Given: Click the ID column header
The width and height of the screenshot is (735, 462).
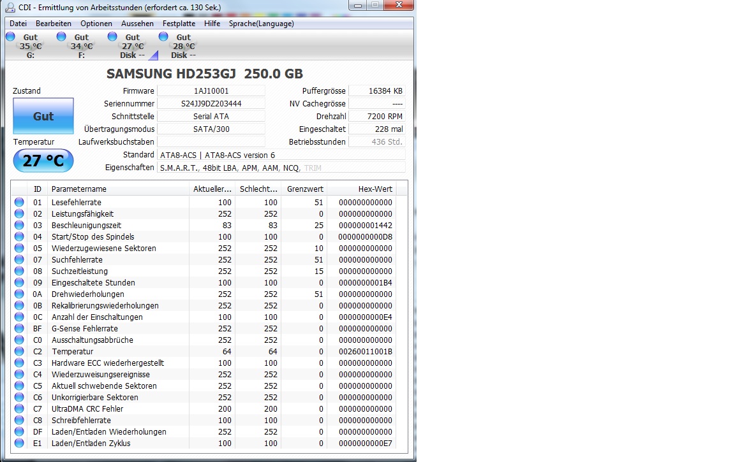Looking at the screenshot, I should click(x=38, y=189).
